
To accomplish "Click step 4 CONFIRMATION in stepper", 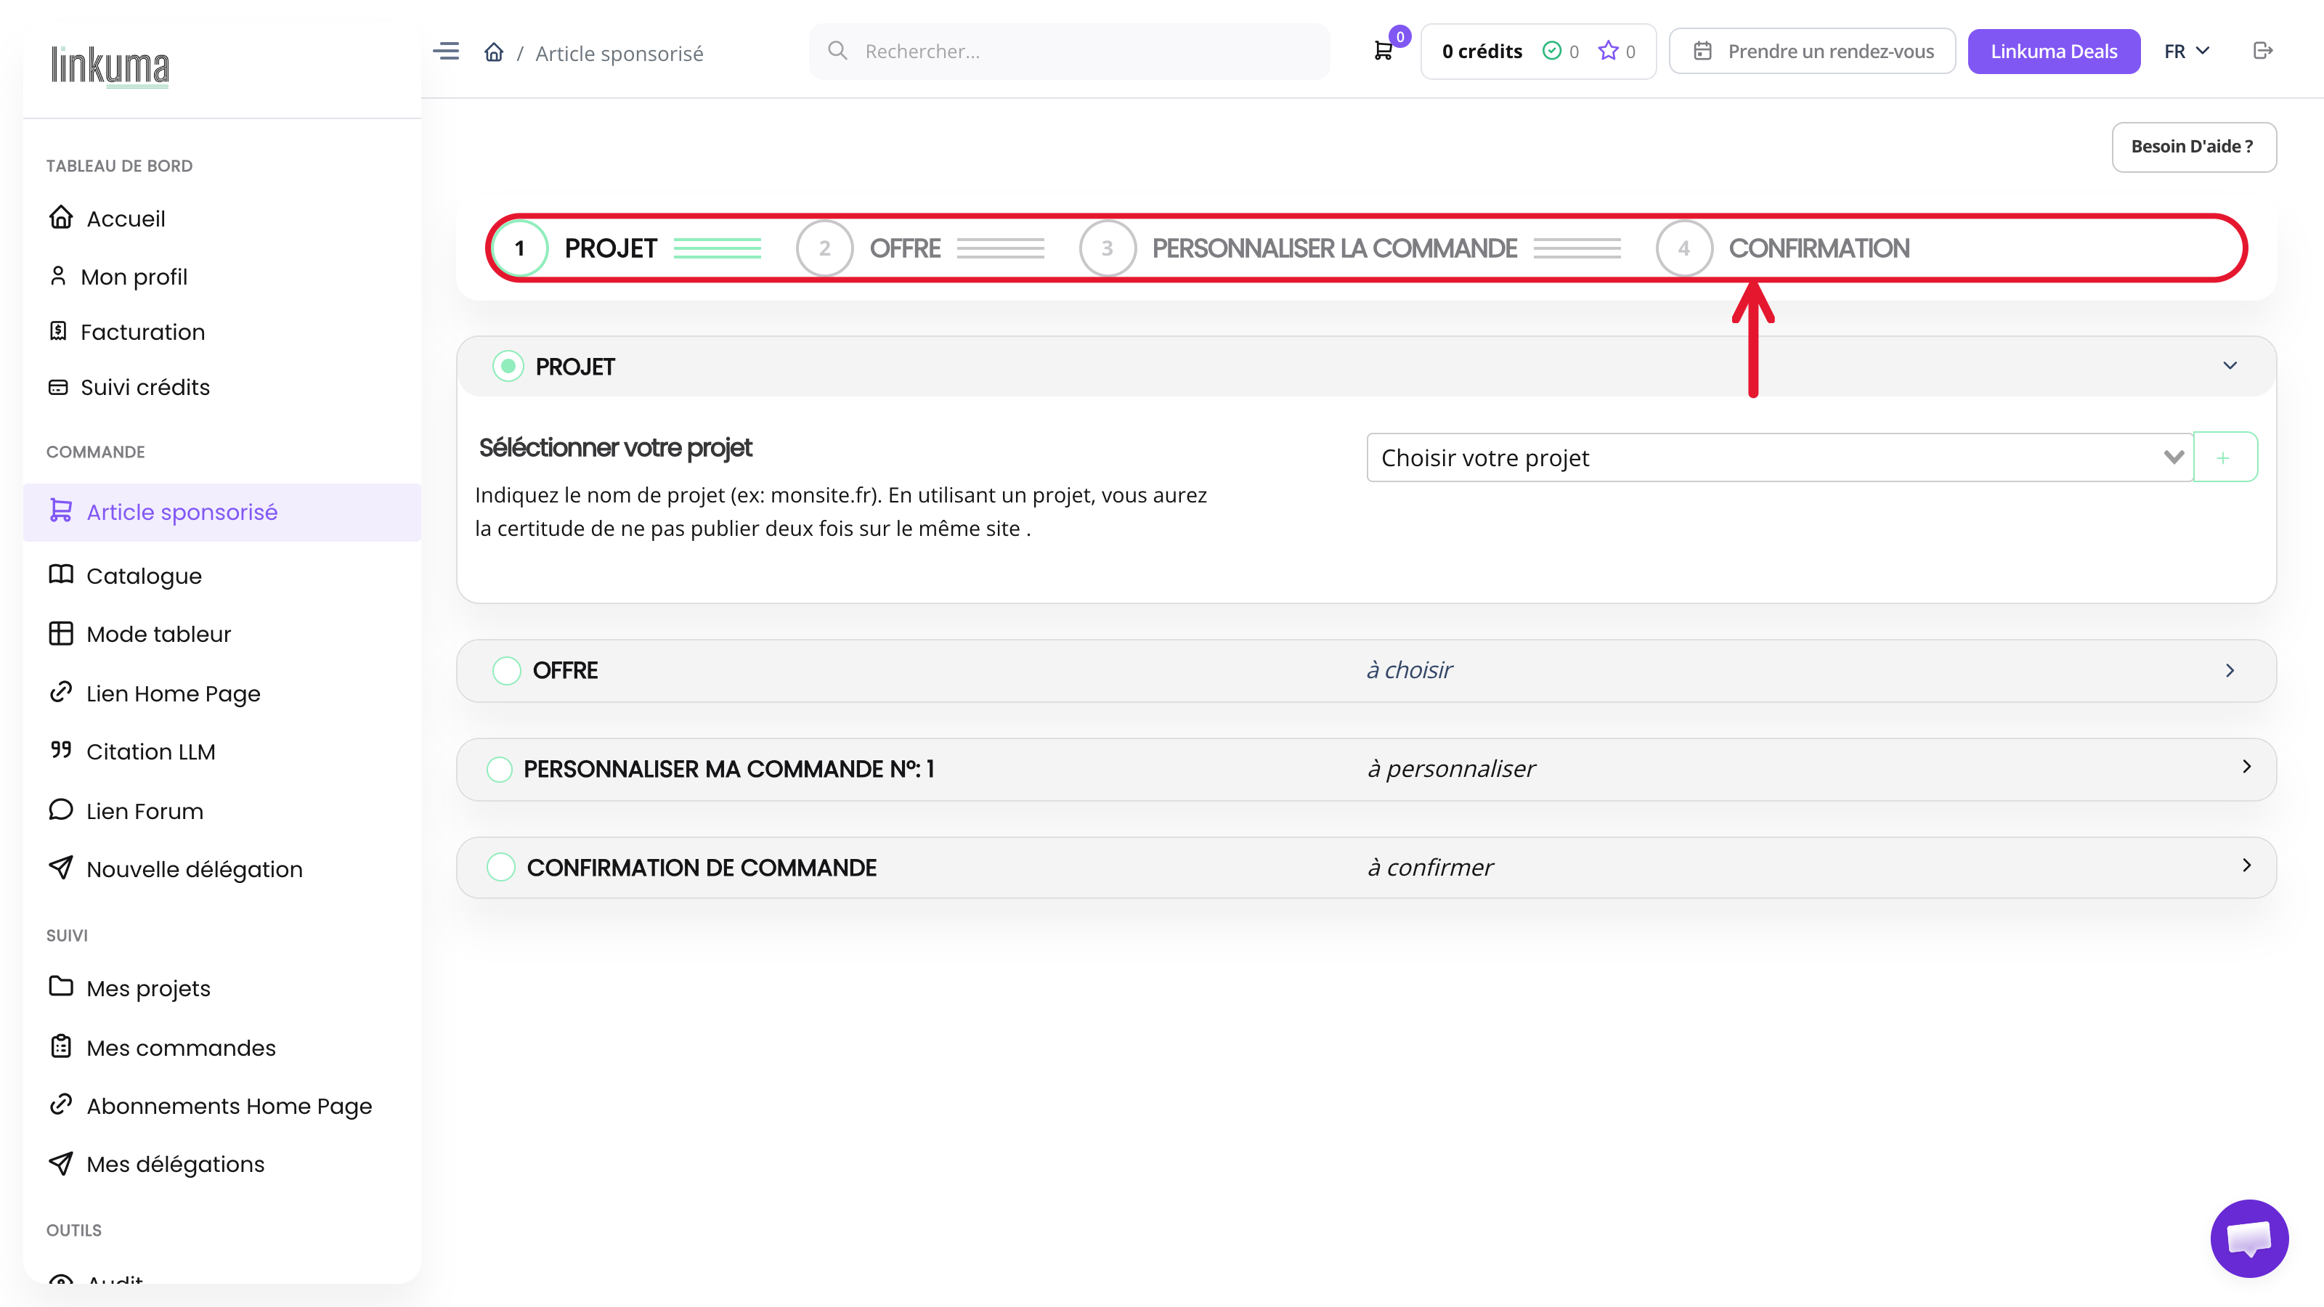I will click(x=1783, y=248).
